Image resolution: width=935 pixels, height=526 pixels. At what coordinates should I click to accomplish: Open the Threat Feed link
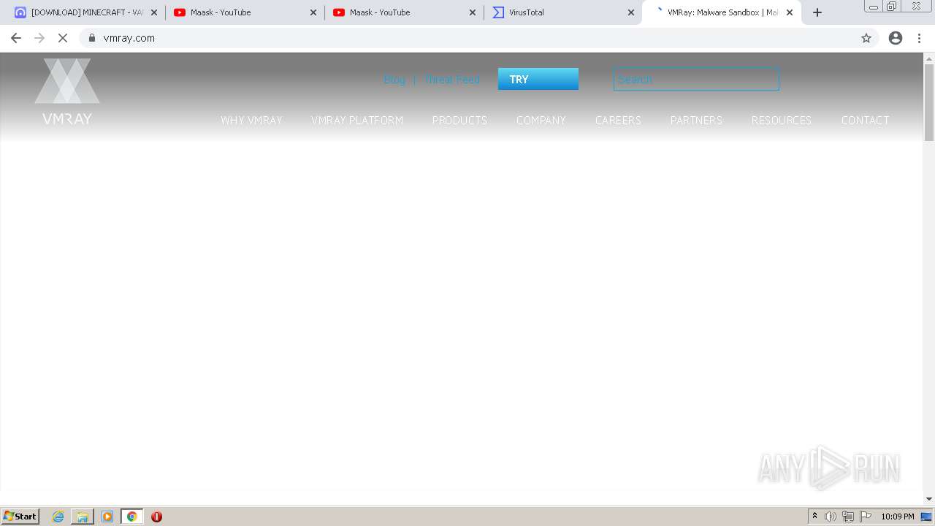point(452,80)
